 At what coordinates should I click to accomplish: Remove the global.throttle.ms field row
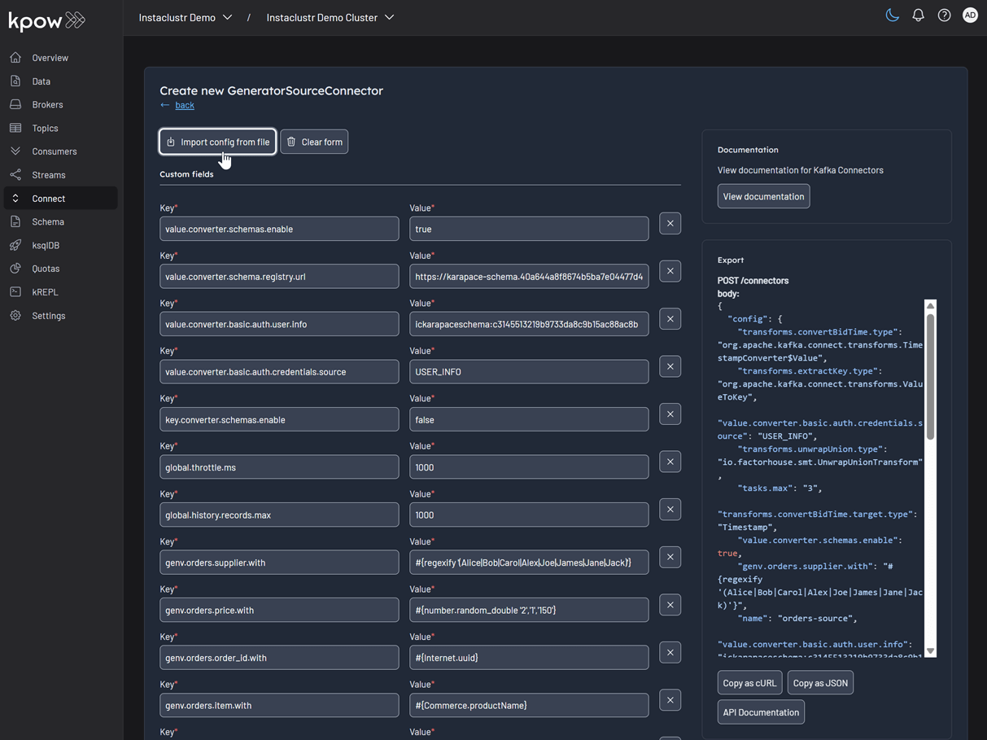(x=670, y=462)
